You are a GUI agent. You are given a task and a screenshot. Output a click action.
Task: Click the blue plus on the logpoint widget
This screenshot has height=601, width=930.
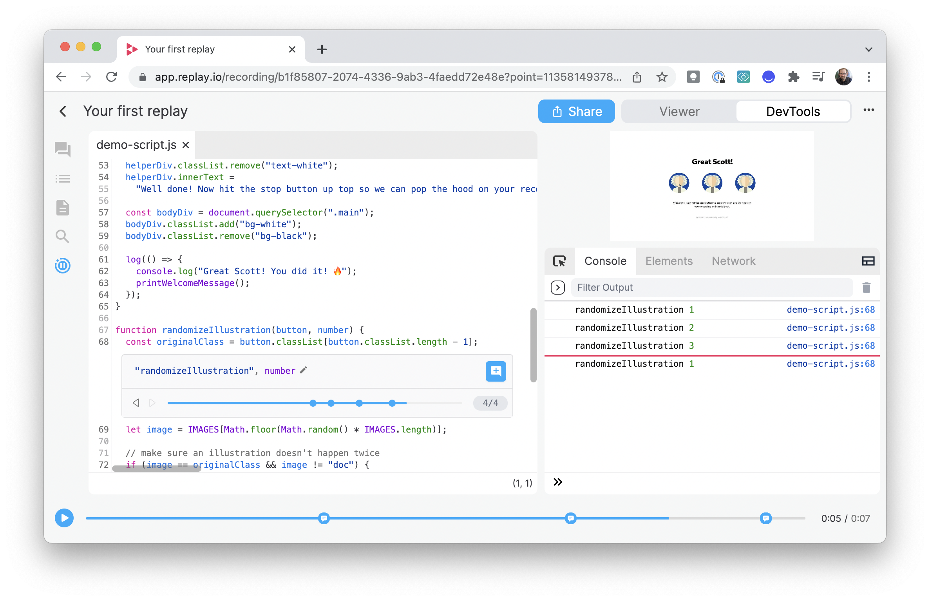pyautogui.click(x=495, y=371)
